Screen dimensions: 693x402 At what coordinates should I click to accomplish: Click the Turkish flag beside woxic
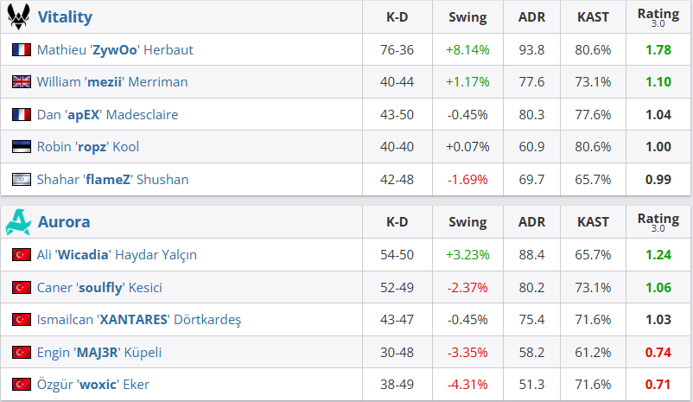(22, 385)
